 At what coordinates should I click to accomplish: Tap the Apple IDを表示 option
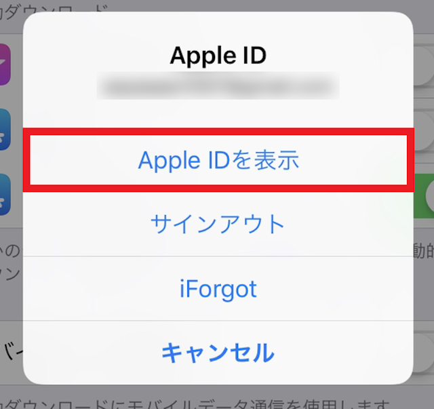coord(218,160)
